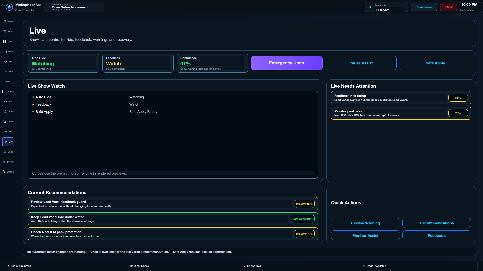The width and height of the screenshot is (483, 271).
Task: Open the IEM headphones section
Action: tap(8, 102)
